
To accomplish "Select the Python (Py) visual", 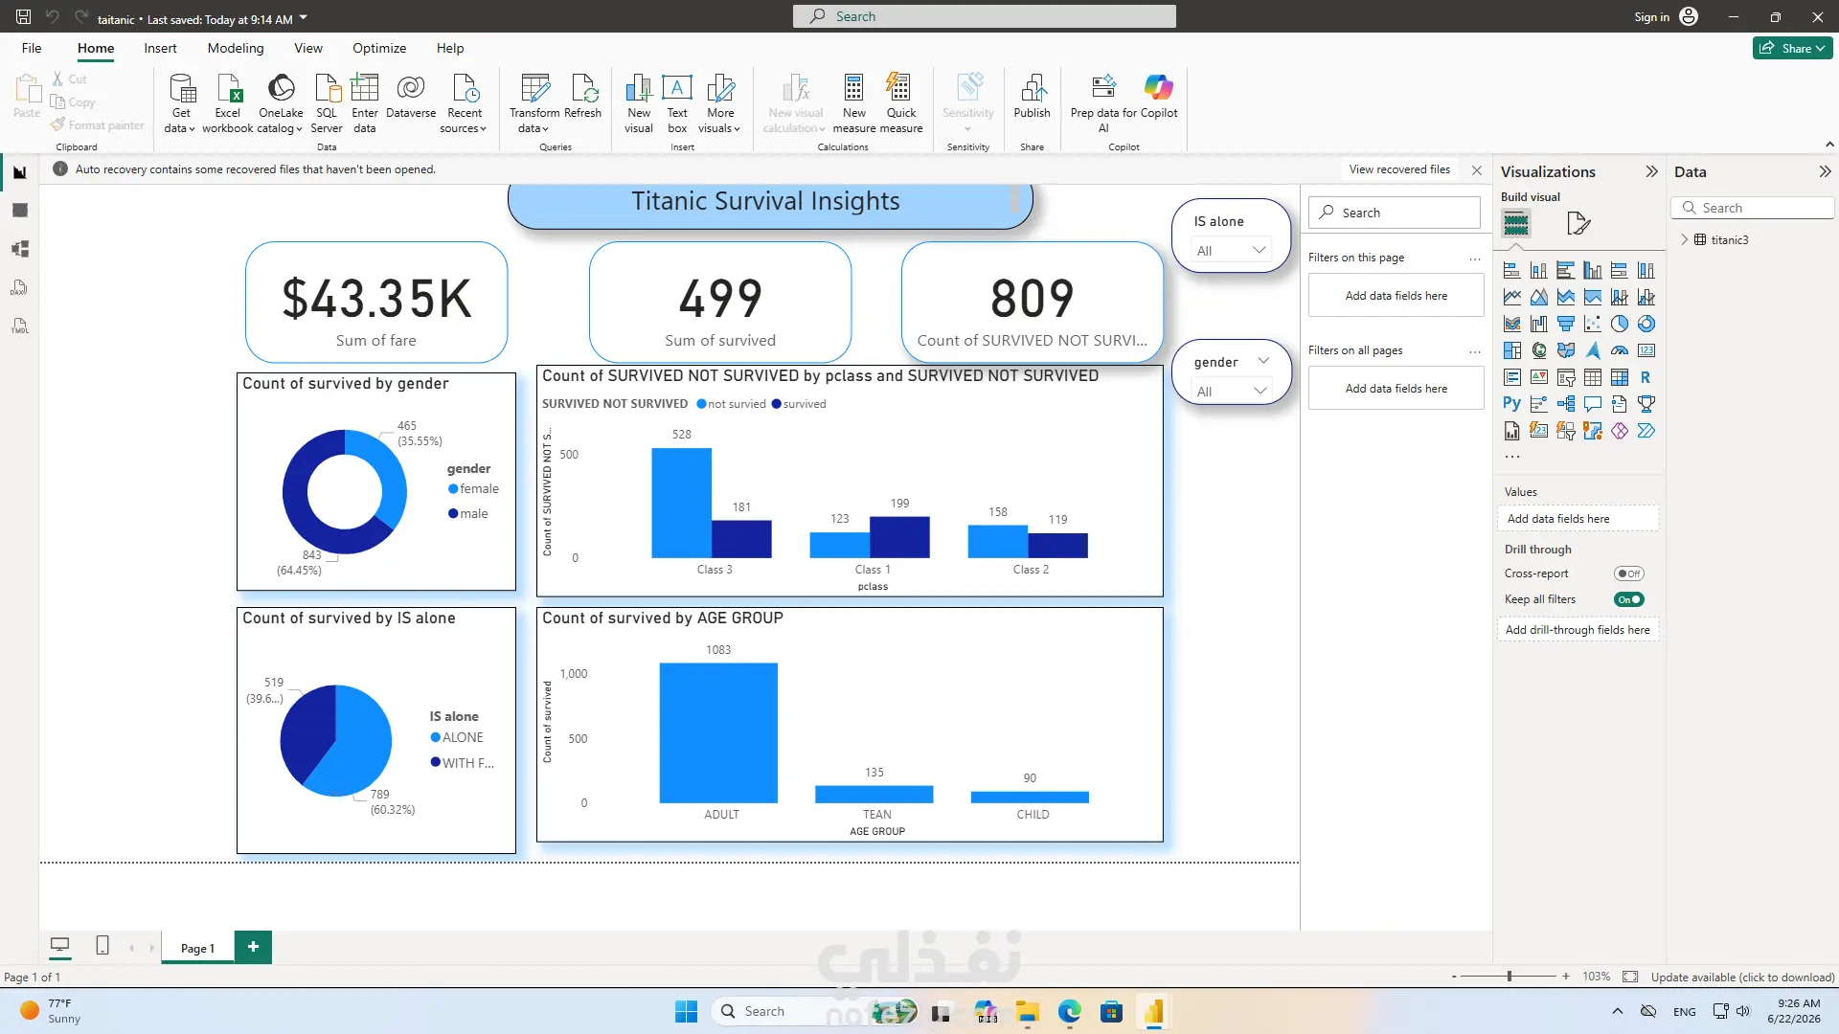I will pyautogui.click(x=1512, y=404).
